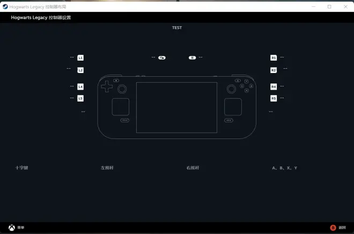Screen dimensions: 354x234
Task: Click the 菜单 label in footer
Action: [21, 228]
